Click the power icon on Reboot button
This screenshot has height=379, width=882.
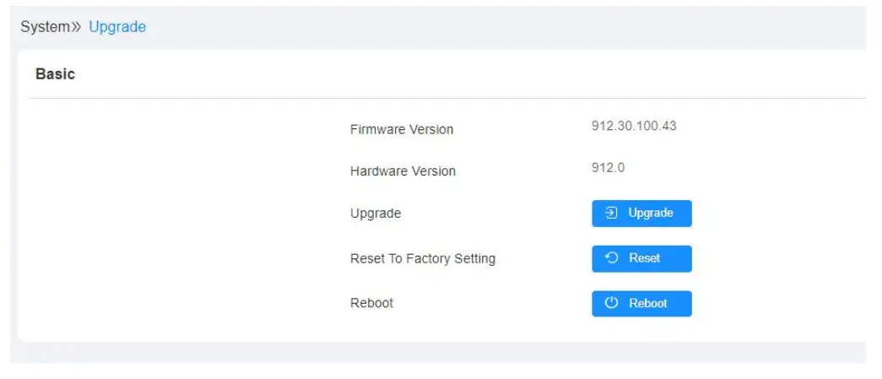(613, 303)
